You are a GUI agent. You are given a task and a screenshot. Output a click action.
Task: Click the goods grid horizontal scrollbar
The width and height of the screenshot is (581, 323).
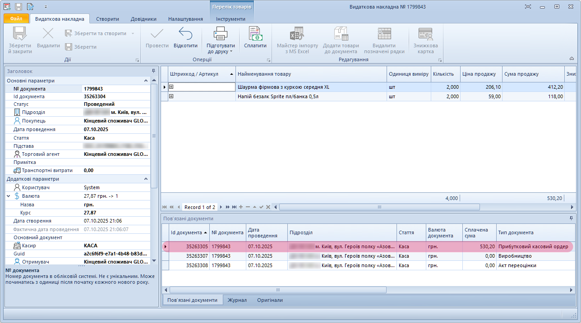coord(379,207)
